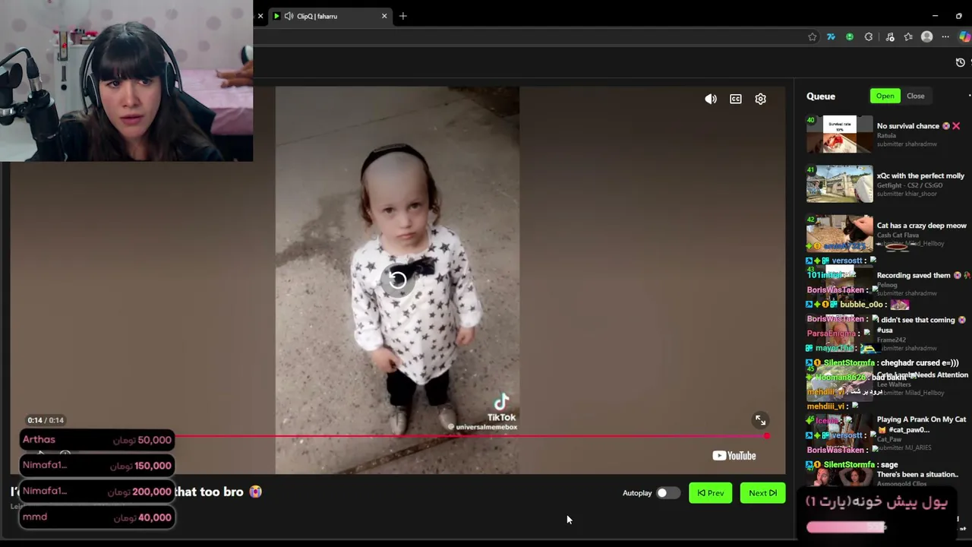Open the blue translate extension icon

pyautogui.click(x=832, y=36)
